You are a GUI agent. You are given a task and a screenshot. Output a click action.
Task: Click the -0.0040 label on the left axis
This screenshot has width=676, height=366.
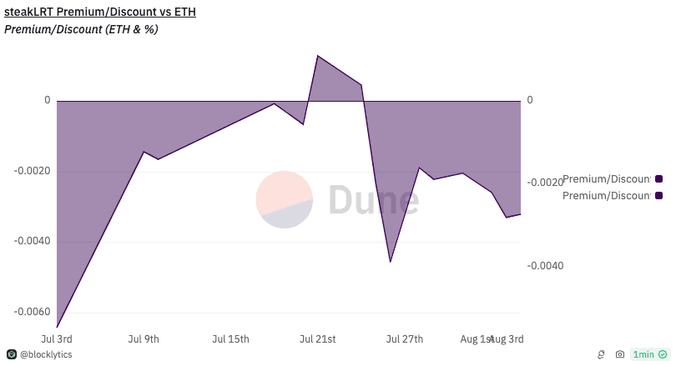click(x=33, y=241)
